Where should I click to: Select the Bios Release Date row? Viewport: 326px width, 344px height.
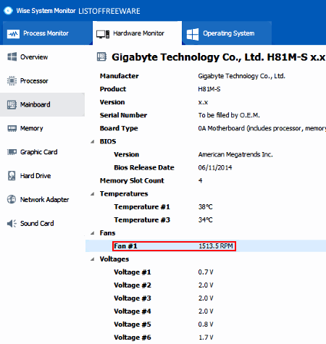pyautogui.click(x=206, y=167)
